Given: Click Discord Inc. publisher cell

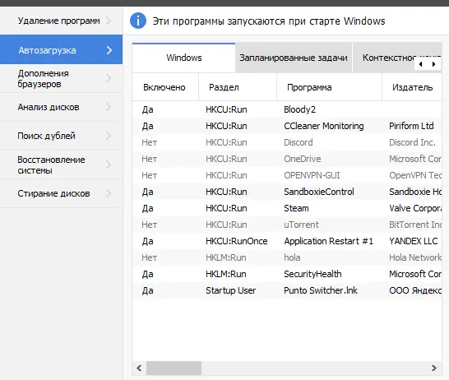Looking at the screenshot, I should [412, 142].
